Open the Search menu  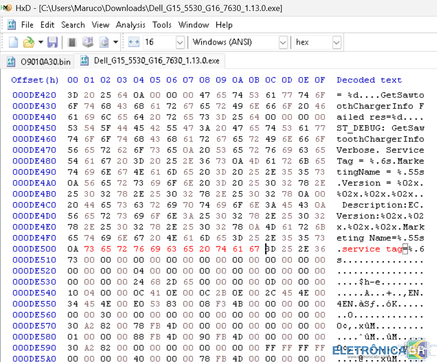[x=73, y=25]
